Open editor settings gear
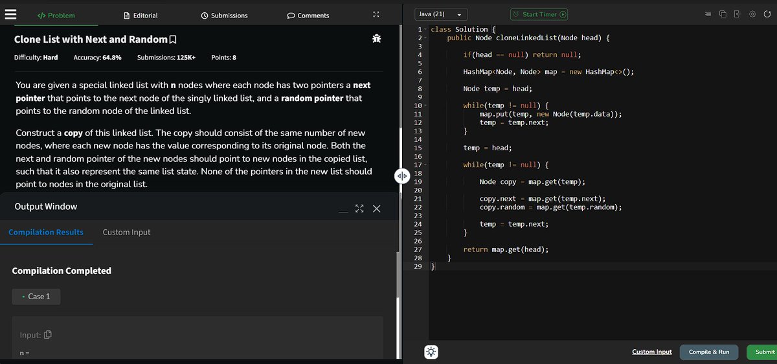Image resolution: width=777 pixels, height=364 pixels. (x=752, y=14)
